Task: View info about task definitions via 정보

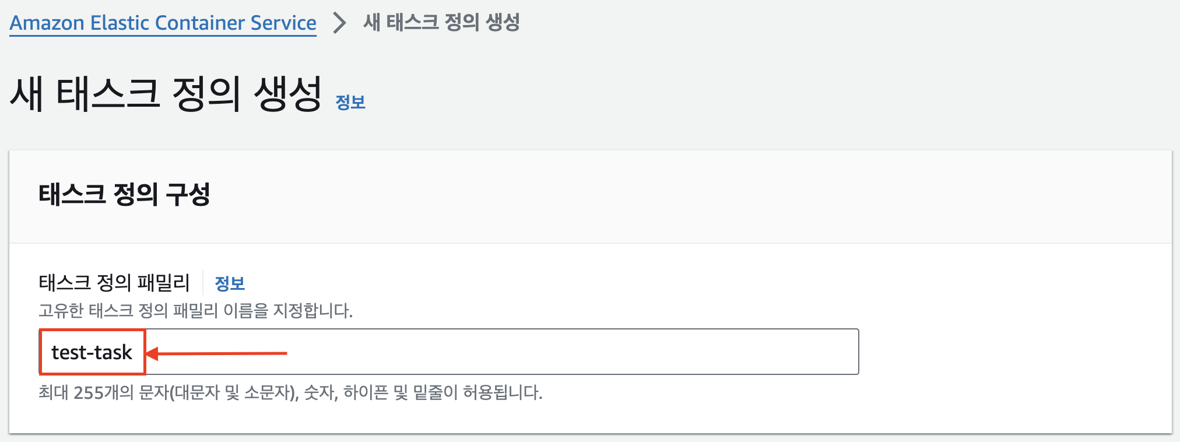Action: click(229, 284)
